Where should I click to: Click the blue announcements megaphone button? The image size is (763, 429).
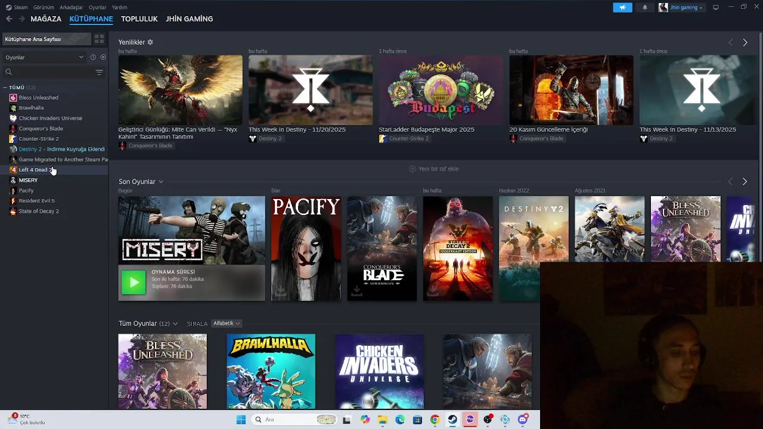[622, 7]
